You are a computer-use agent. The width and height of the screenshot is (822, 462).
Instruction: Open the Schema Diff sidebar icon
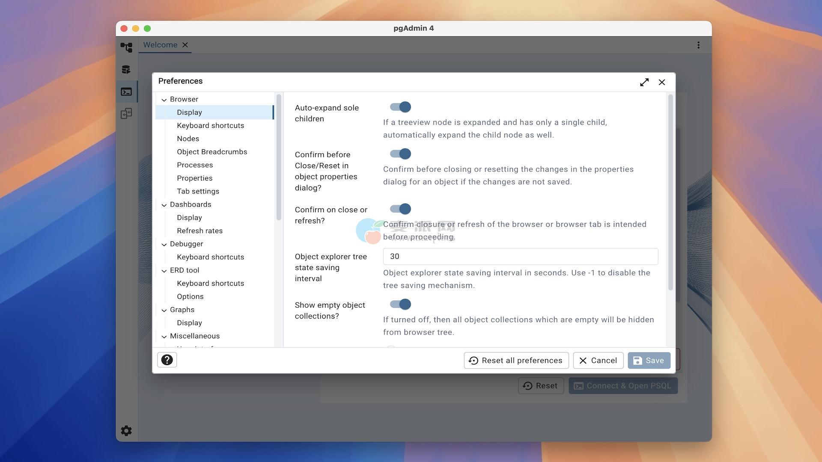coord(126,113)
